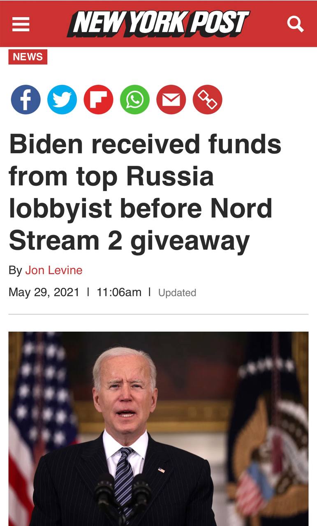Select the red NEWS section tag
317x526 pixels.
28,57
